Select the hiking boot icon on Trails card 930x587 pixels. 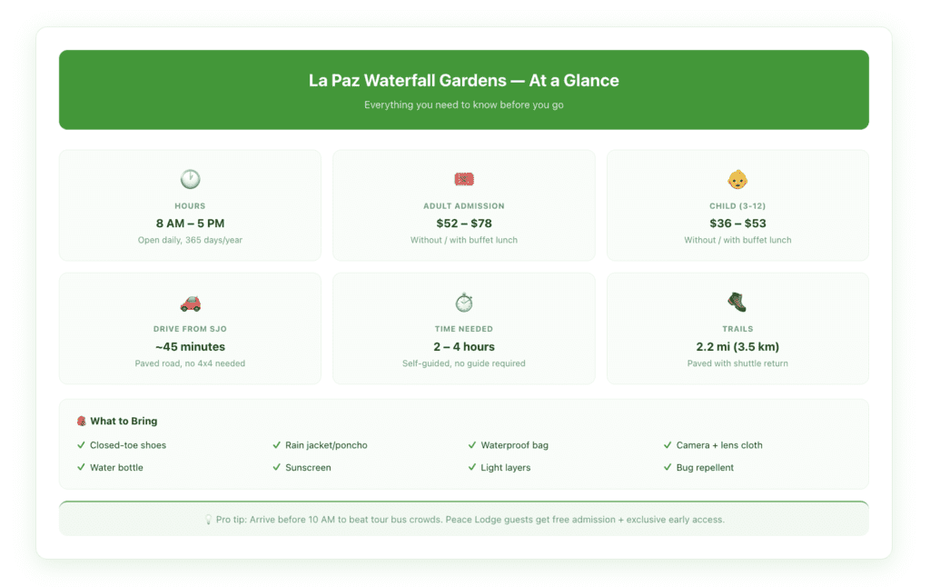click(737, 302)
